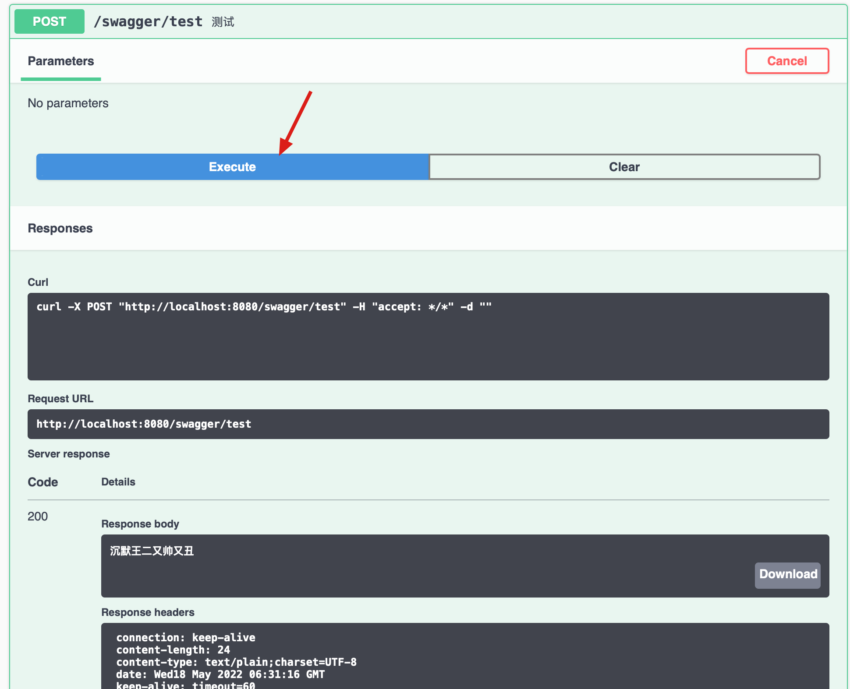The width and height of the screenshot is (850, 689).
Task: Click the 测试 operation summary
Action: tap(223, 22)
